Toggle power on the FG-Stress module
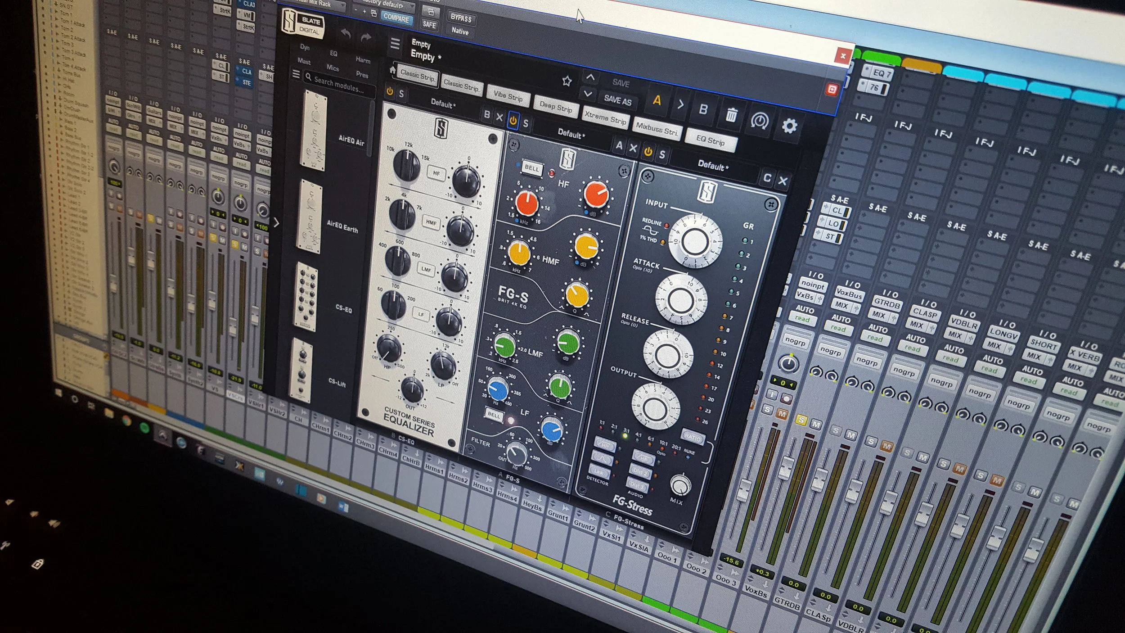Screen dimensions: 1125x633 pyautogui.click(x=648, y=152)
